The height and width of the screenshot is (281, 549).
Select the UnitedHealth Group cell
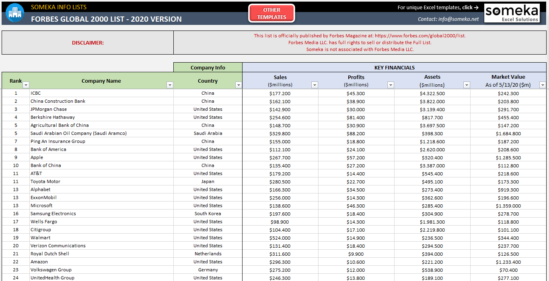pos(102,278)
